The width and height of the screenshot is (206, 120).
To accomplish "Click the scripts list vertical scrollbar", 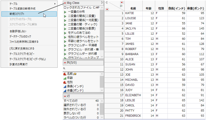I will click(102, 32).
